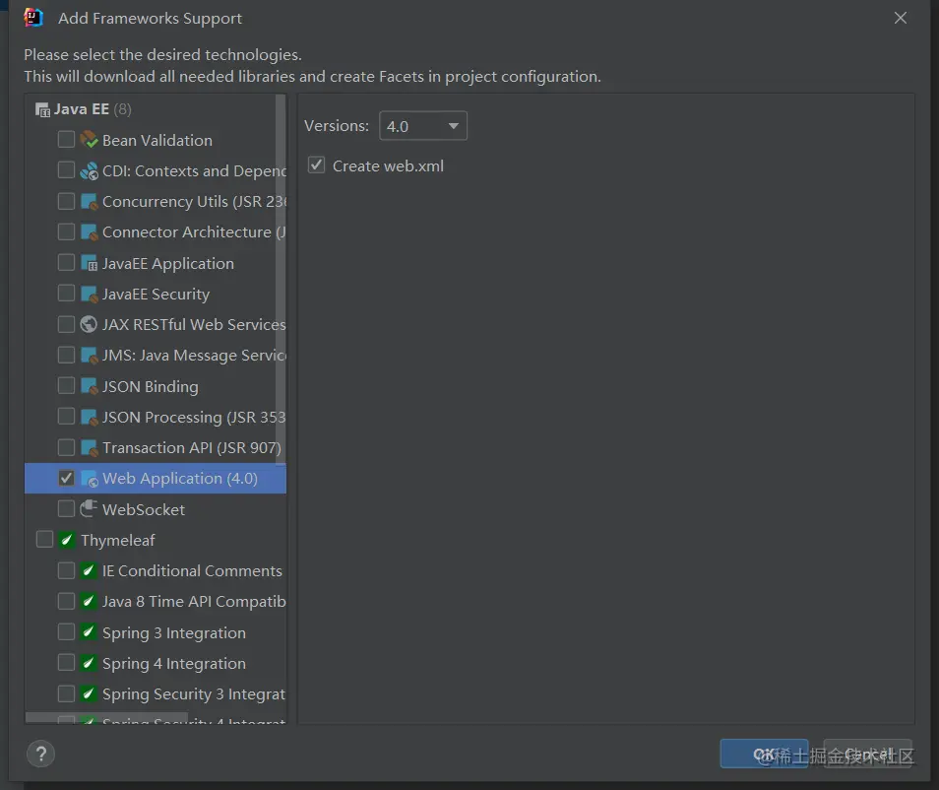Click the Concurrency Utils row icon

[x=89, y=201]
